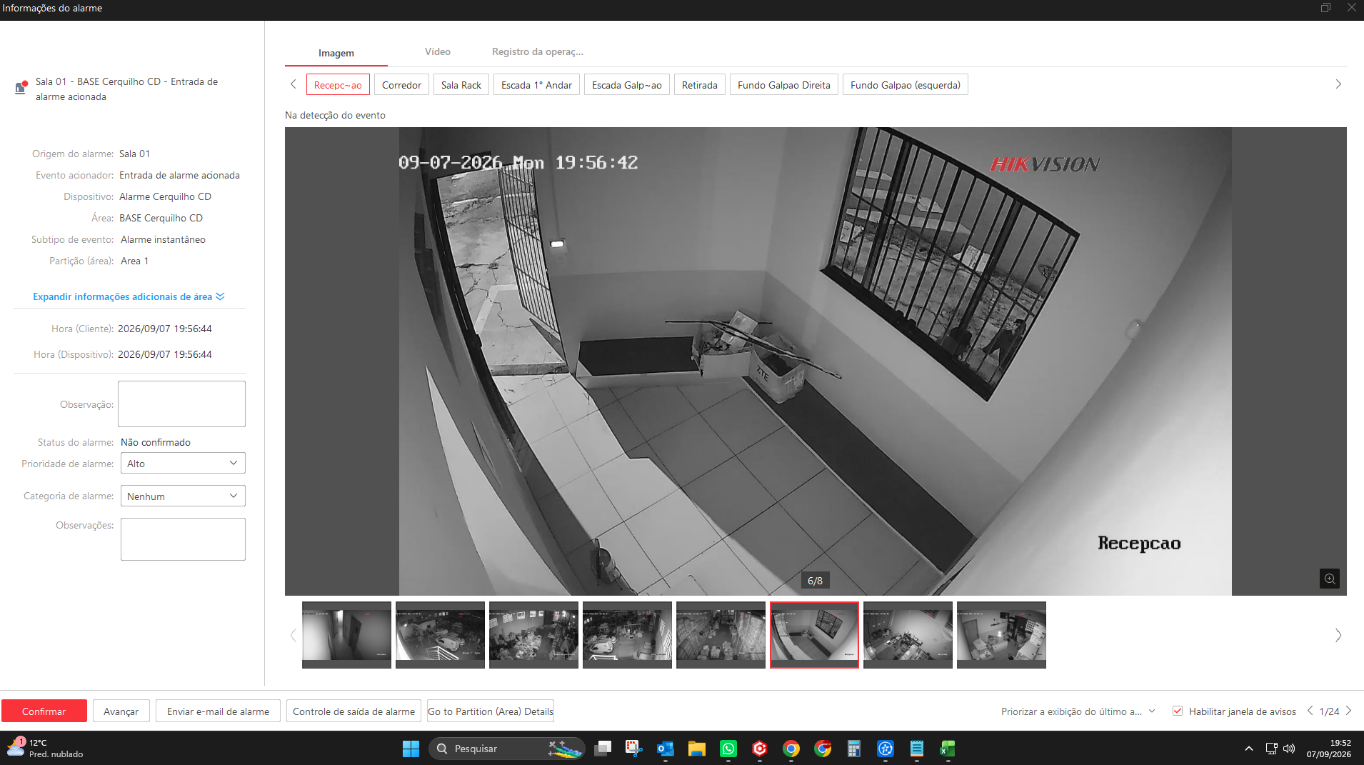
Task: Go to the next alarm after 1/24
Action: 1348,711
